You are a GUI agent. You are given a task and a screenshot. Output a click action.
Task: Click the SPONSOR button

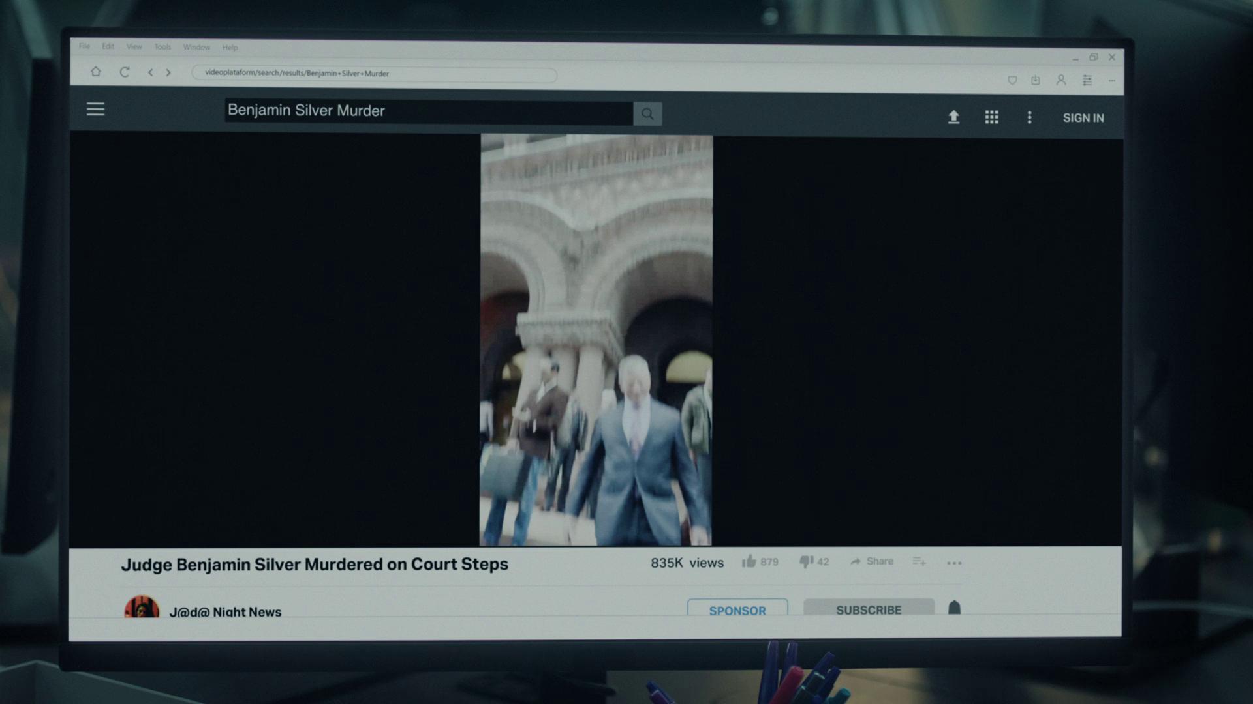coord(737,609)
